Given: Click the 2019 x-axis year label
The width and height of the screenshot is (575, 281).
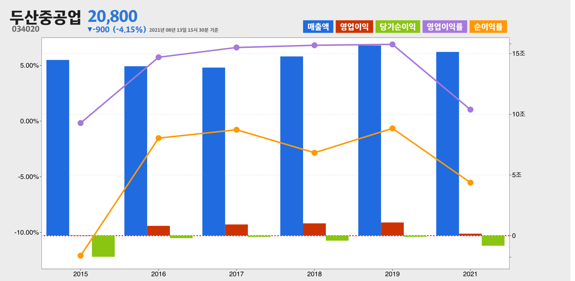Looking at the screenshot, I should (392, 274).
